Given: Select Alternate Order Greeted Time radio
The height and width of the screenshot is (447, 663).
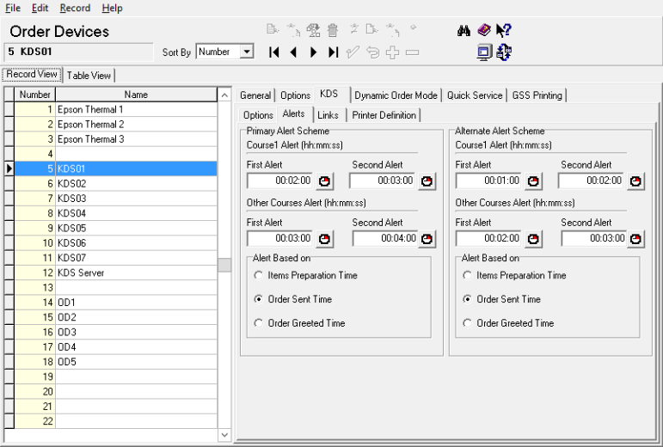Looking at the screenshot, I should (467, 323).
